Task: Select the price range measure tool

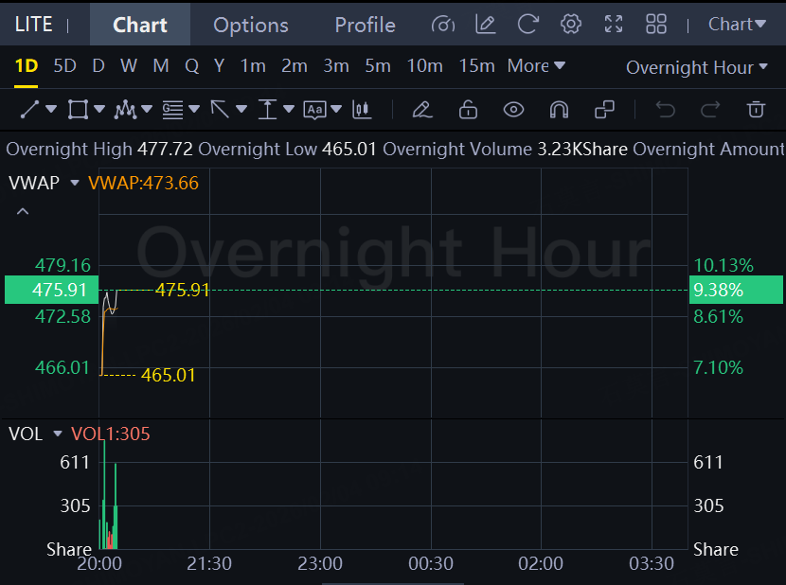Action: [267, 109]
